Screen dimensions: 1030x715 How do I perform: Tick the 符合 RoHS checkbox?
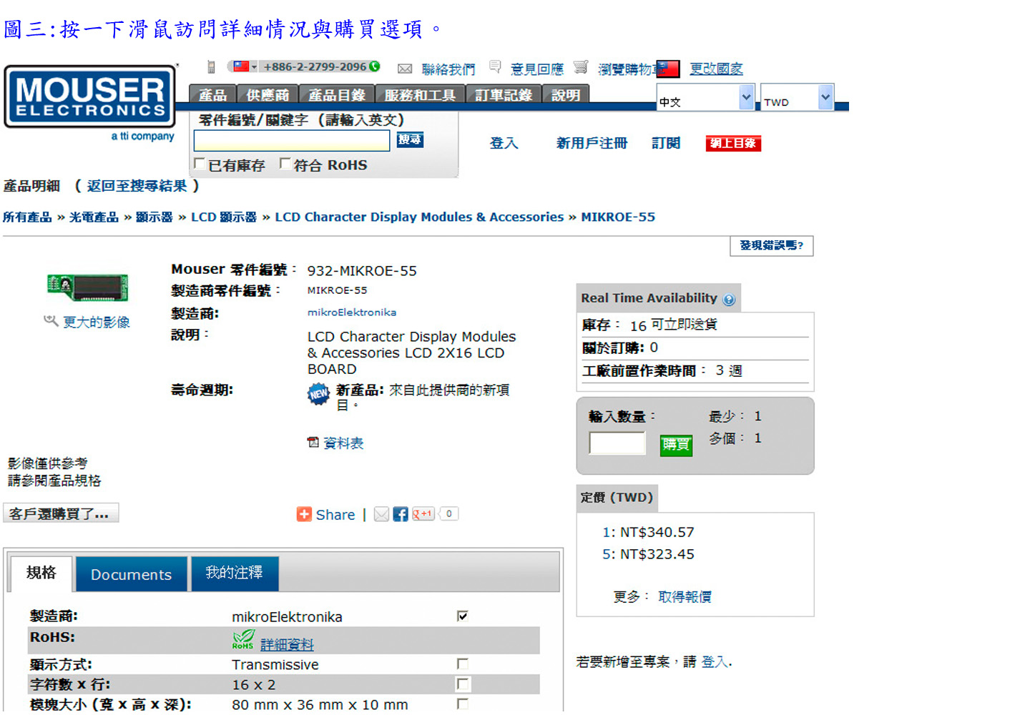[285, 164]
